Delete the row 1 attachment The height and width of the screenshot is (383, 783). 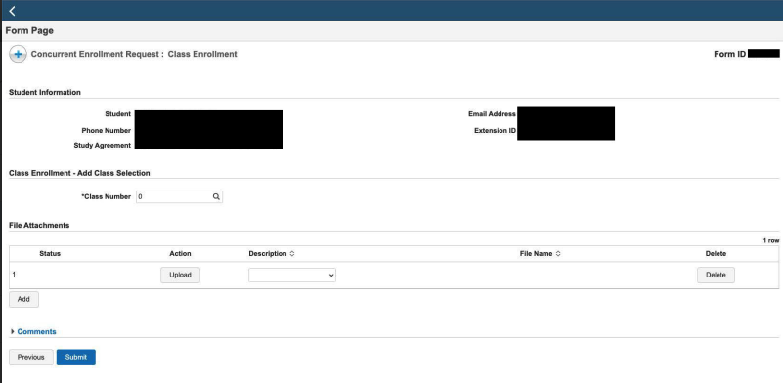click(x=716, y=276)
